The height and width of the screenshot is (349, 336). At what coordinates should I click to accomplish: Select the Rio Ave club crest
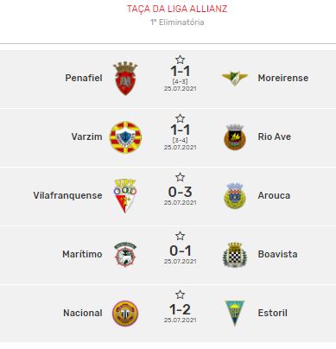tap(235, 137)
